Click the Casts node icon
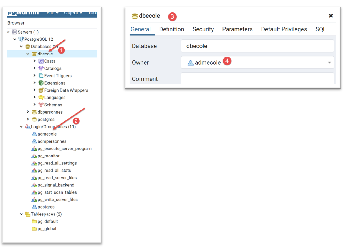This screenshot has height=249, width=344. [x=41, y=61]
